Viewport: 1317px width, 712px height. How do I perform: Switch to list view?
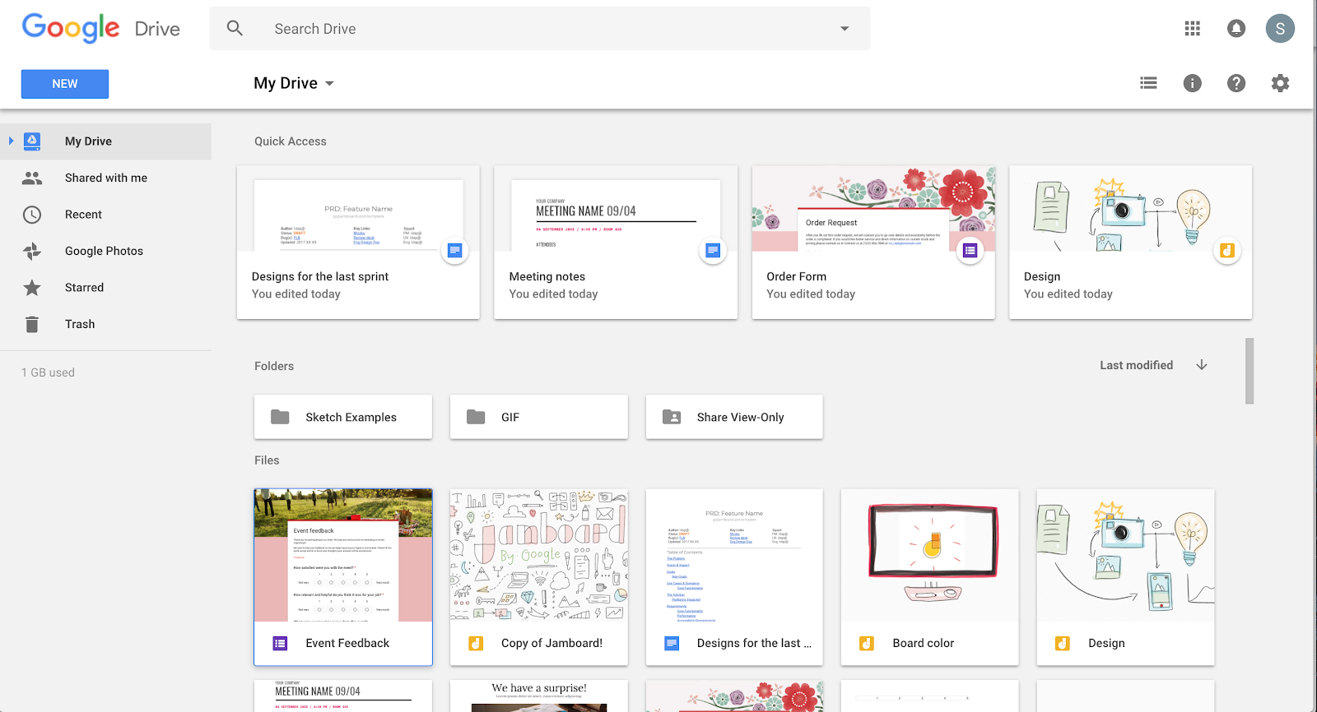tap(1148, 83)
